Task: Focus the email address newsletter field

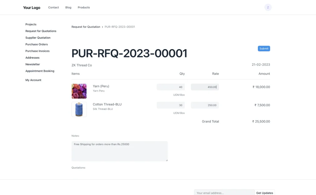Action: [224, 193]
